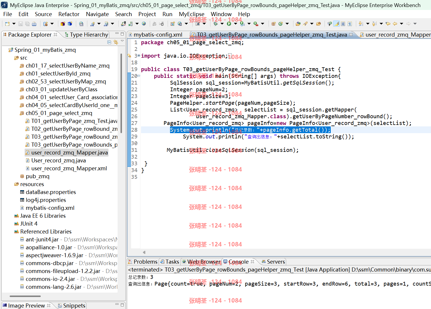Open dropdown next to New wizard icon
The image size is (431, 309).
14,24
